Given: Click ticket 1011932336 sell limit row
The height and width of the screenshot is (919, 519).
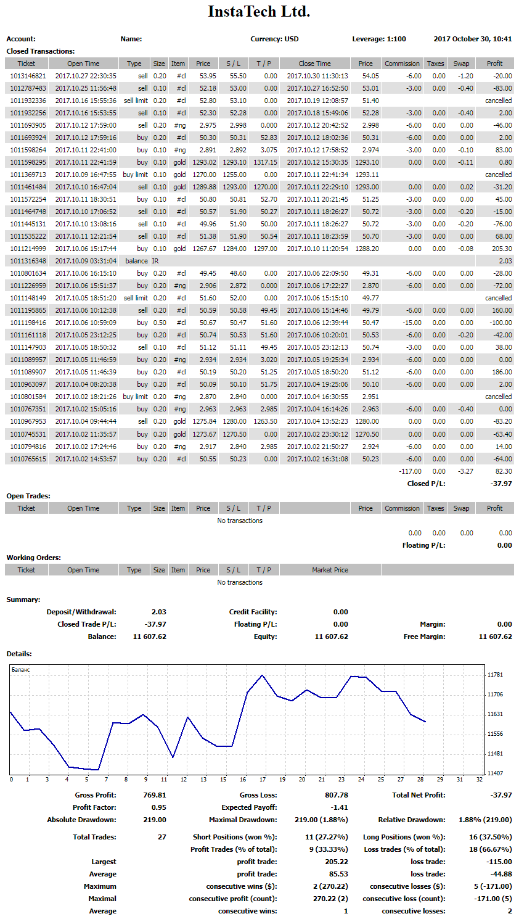Looking at the screenshot, I should point(259,101).
